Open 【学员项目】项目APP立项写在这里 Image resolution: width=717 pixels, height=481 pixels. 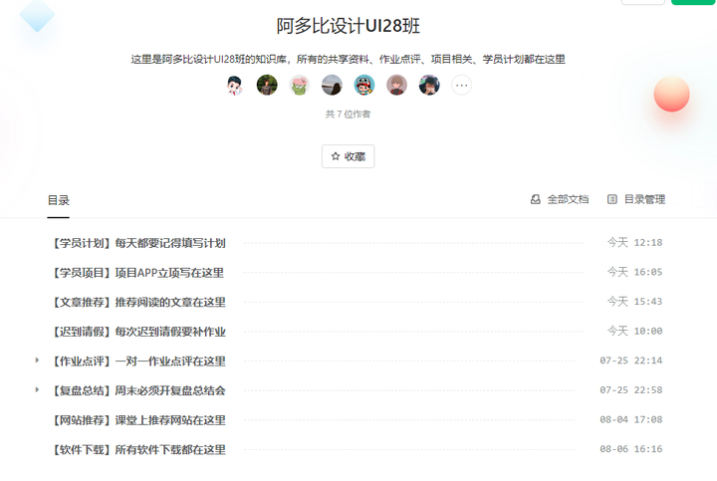tap(138, 273)
